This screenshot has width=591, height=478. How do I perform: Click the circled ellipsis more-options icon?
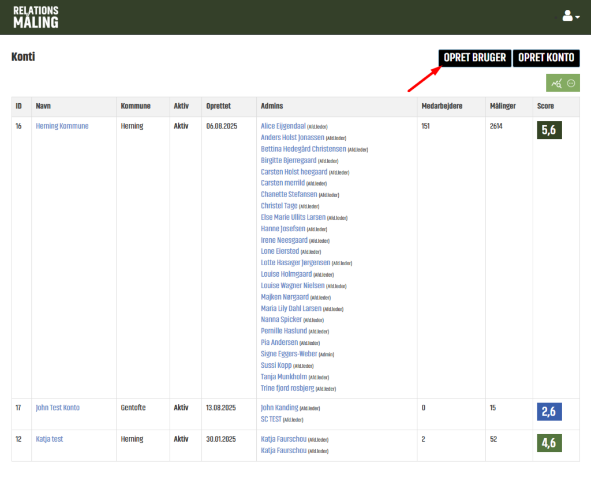tap(571, 84)
